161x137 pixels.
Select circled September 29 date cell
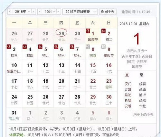coord(62,36)
